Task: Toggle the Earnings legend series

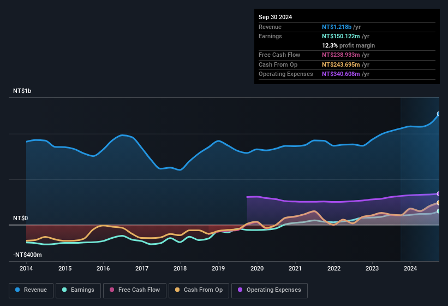Action: pyautogui.click(x=78, y=290)
